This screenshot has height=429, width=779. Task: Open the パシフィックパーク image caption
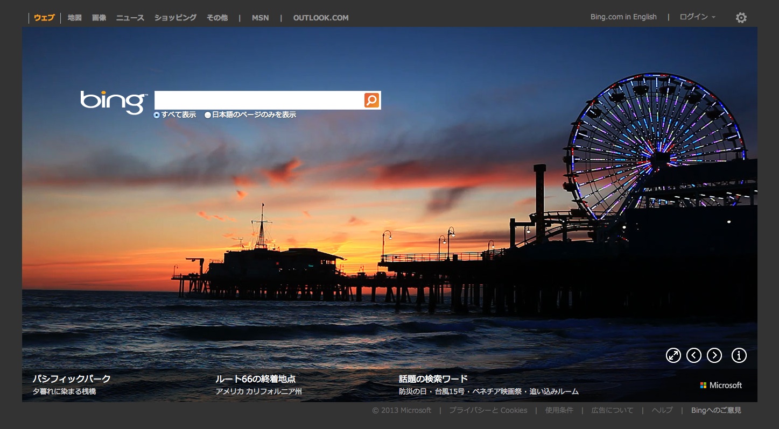click(72, 379)
